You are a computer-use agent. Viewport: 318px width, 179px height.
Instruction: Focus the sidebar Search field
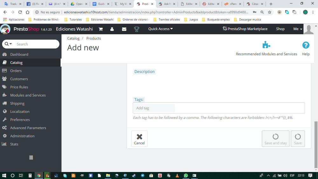tap(37, 44)
